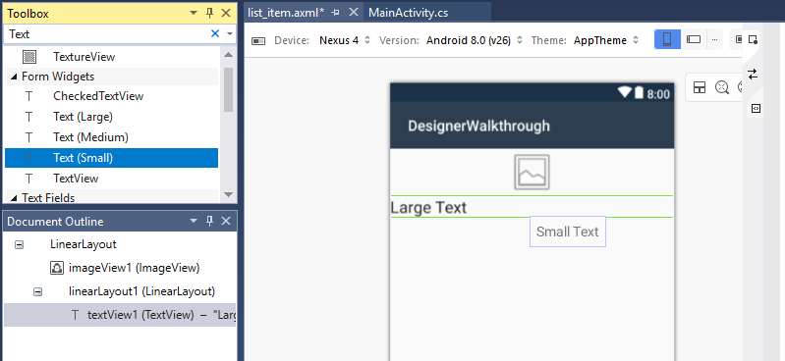Switch to landscape orientation icon
This screenshot has height=361, width=785.
click(694, 39)
